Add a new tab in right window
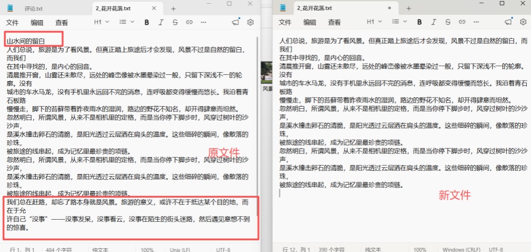 pos(408,8)
